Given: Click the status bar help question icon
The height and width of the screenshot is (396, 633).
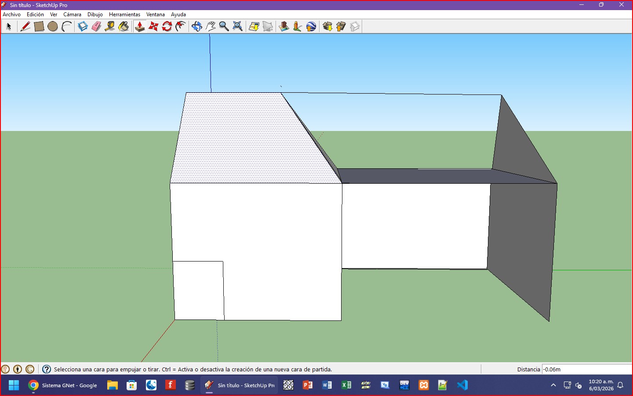Looking at the screenshot, I should pyautogui.click(x=47, y=369).
